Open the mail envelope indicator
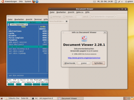The image size is (134, 100). pos(94,2)
